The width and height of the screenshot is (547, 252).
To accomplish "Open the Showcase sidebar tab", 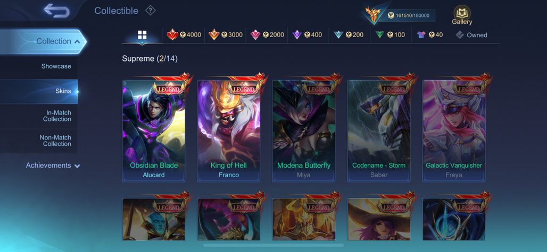I will (39, 66).
